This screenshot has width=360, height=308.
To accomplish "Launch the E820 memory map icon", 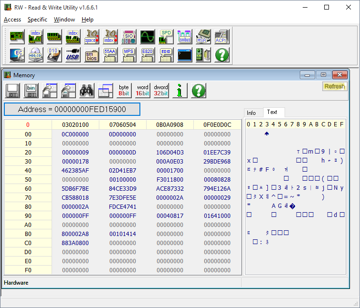I will 147,55.
